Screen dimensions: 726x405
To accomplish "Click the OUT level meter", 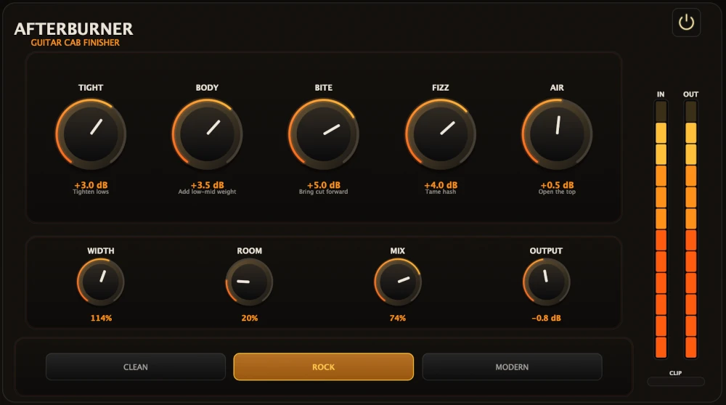I will 691,229.
